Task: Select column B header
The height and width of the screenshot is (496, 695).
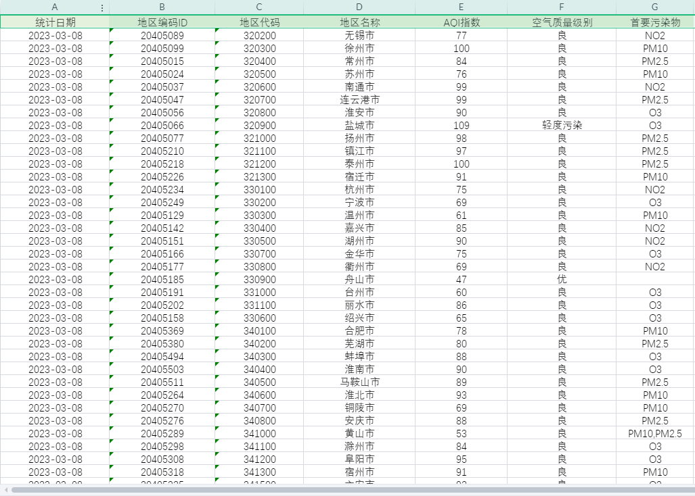Action: click(162, 7)
